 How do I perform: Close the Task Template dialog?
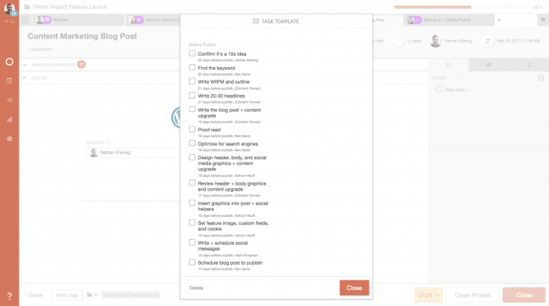click(354, 287)
